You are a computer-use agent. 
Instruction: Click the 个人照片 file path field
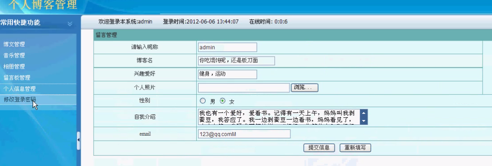pos(244,87)
